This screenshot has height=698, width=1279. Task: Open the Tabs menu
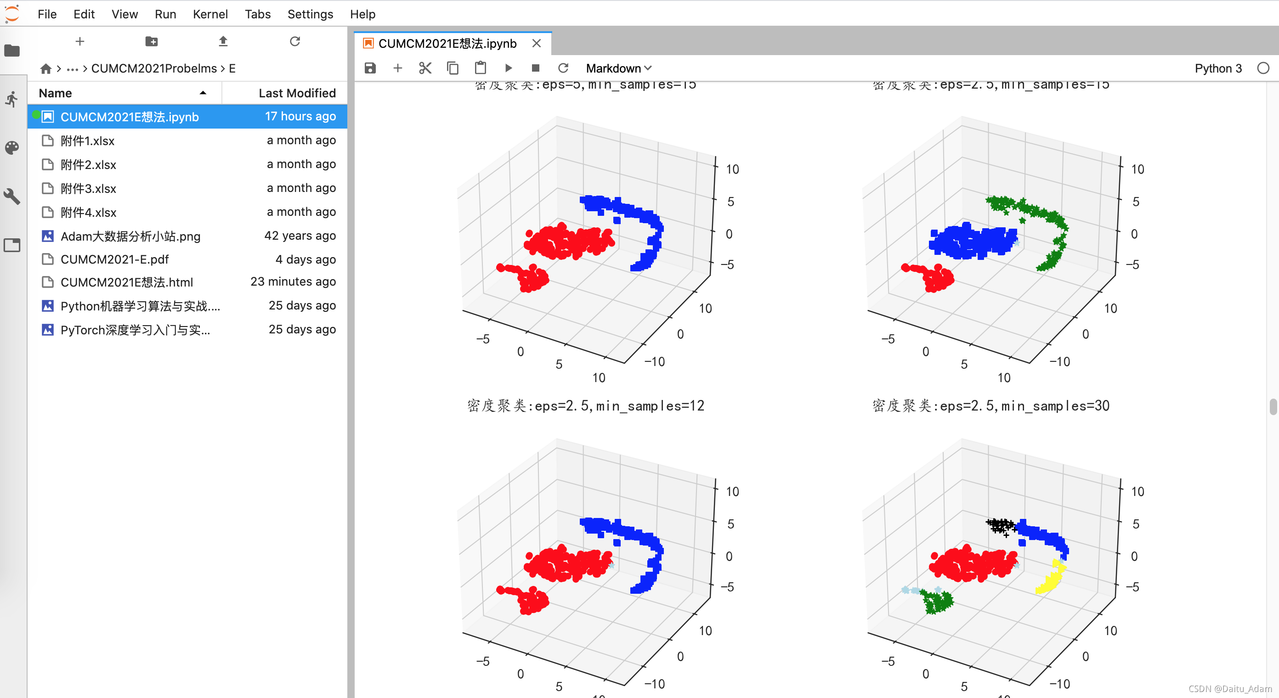(258, 14)
